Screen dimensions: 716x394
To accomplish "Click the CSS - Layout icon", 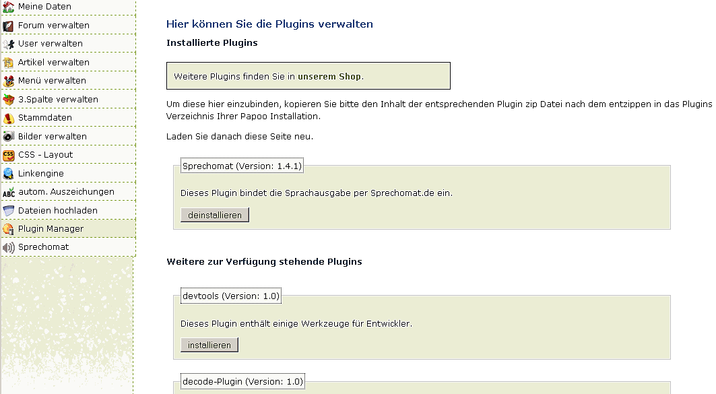I will click(8, 155).
